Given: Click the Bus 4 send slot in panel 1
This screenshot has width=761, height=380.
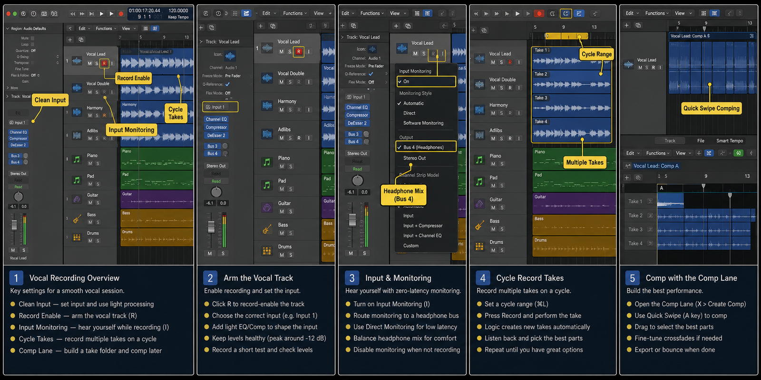Looking at the screenshot, I should (x=15, y=162).
